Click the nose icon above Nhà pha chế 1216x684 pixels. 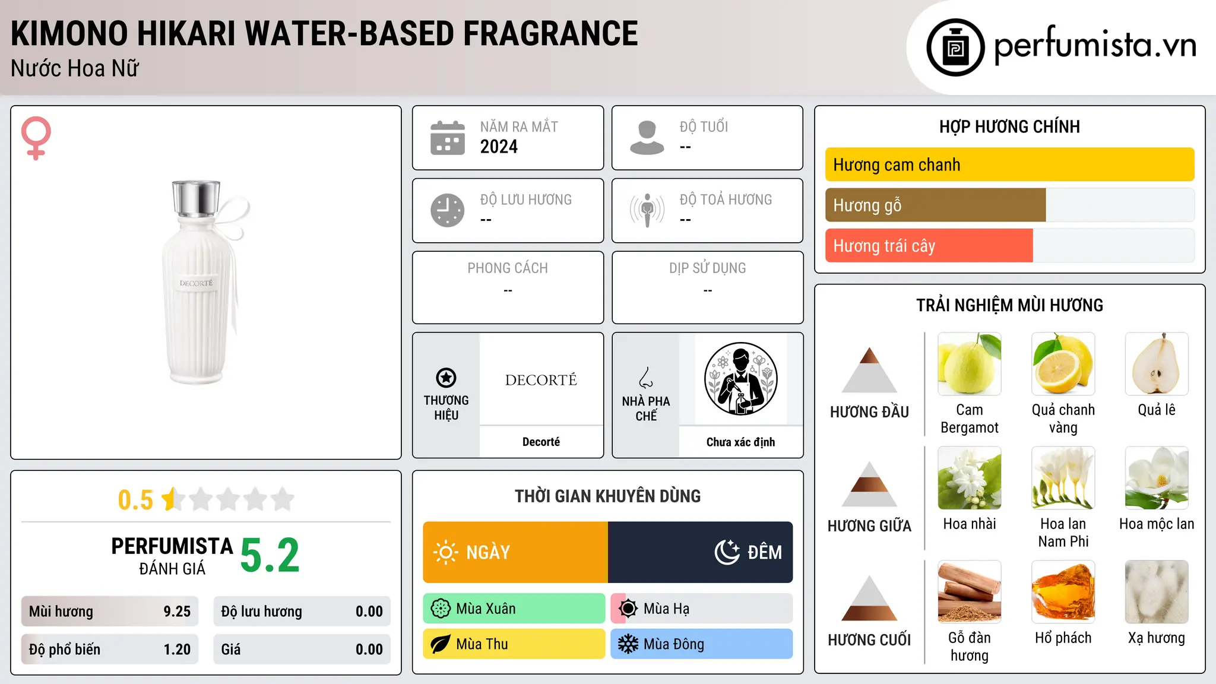[646, 378]
